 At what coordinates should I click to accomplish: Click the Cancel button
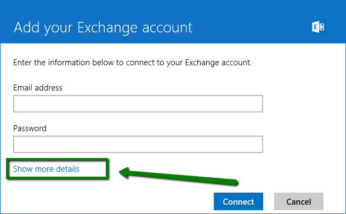tap(299, 201)
